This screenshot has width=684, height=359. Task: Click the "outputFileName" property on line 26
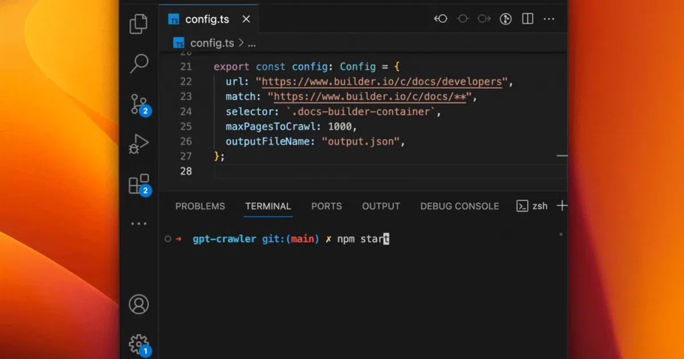point(267,141)
